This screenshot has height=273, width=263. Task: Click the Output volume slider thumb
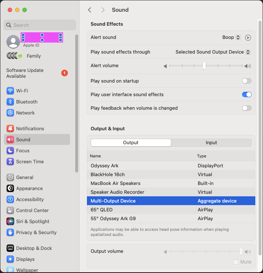tap(241, 251)
